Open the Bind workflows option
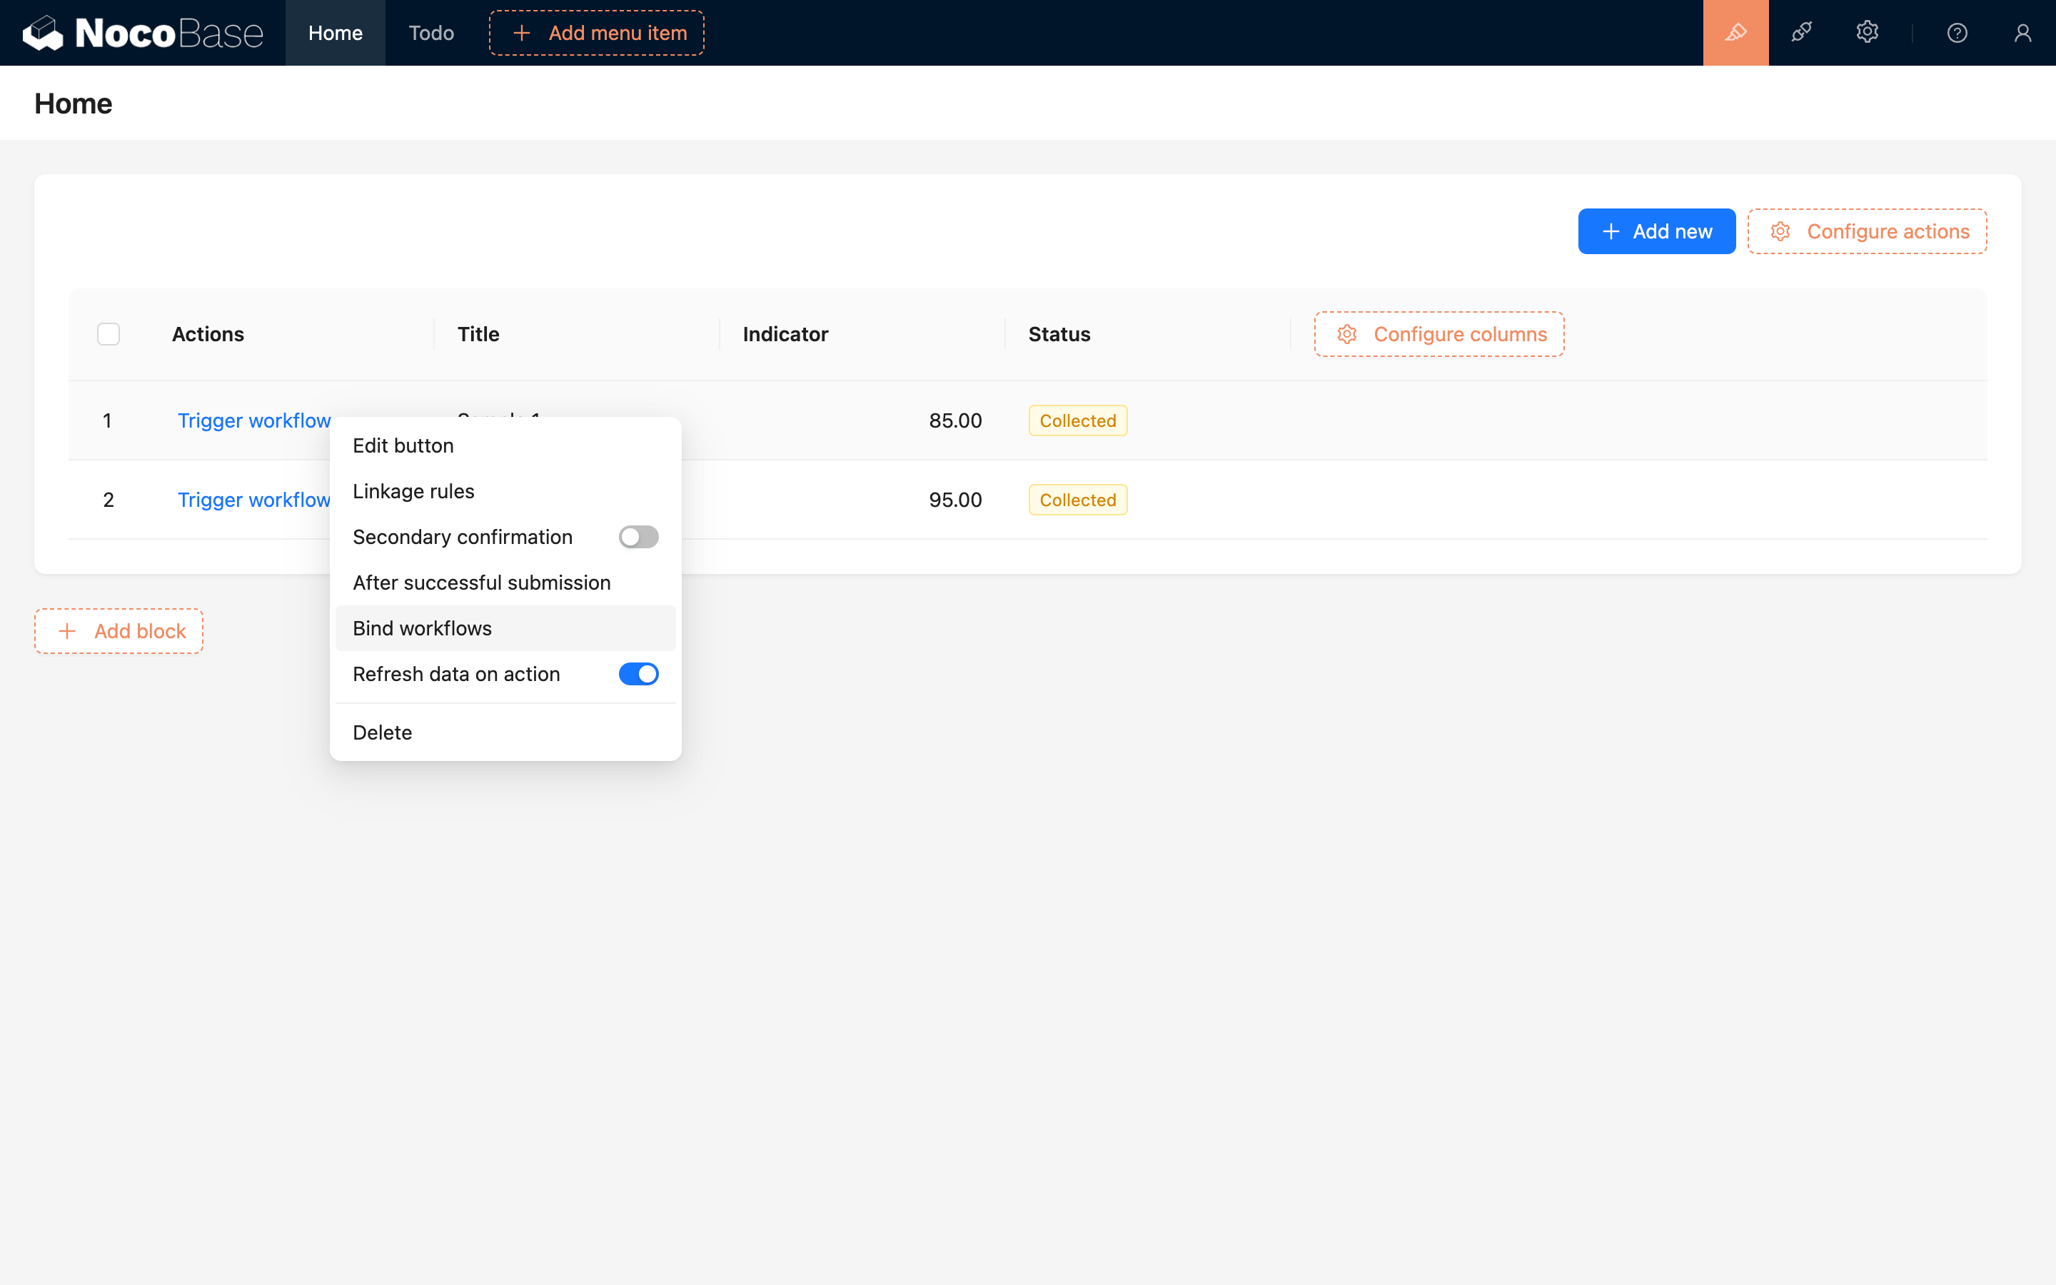 421,628
